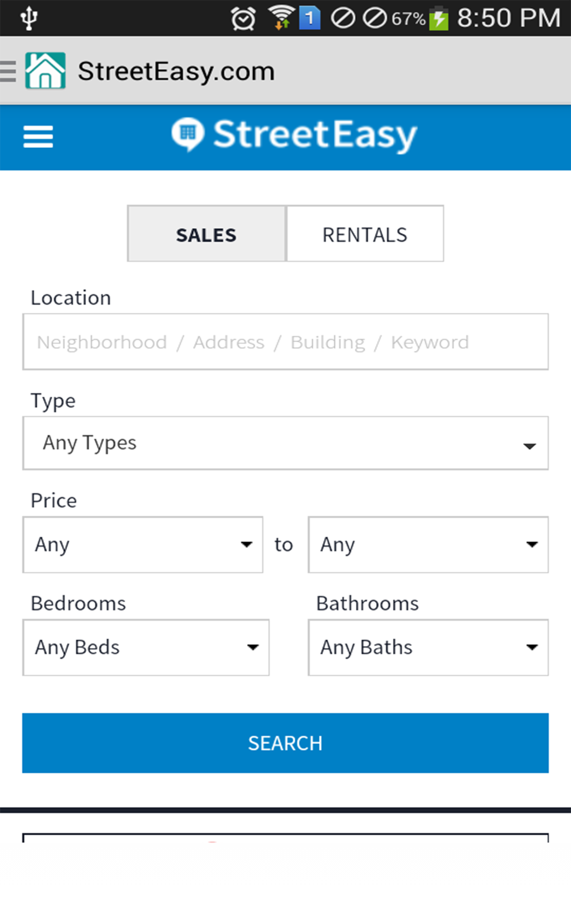
Task: Tap the USB connection status icon
Action: 29,18
